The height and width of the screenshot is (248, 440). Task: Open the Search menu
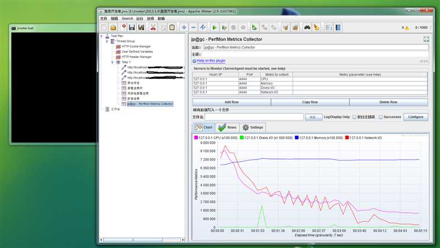(x=127, y=19)
